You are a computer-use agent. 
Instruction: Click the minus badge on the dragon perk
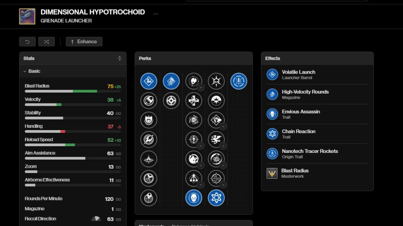click(x=223, y=146)
